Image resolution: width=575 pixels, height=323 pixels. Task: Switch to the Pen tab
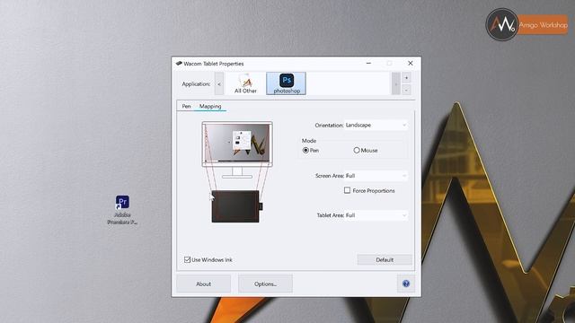click(186, 106)
